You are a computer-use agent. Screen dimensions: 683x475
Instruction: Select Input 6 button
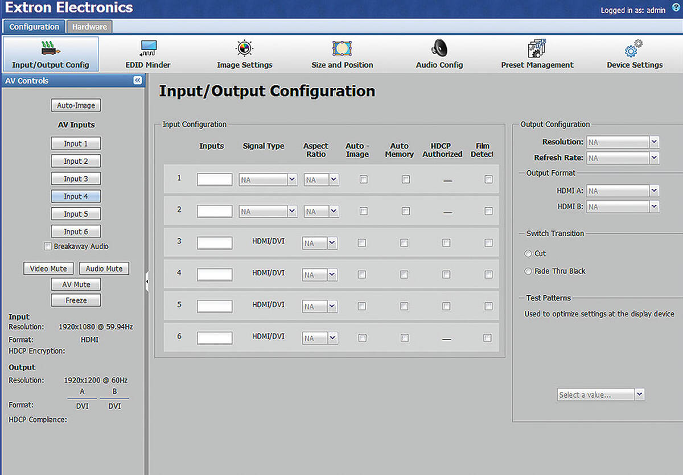coord(76,232)
